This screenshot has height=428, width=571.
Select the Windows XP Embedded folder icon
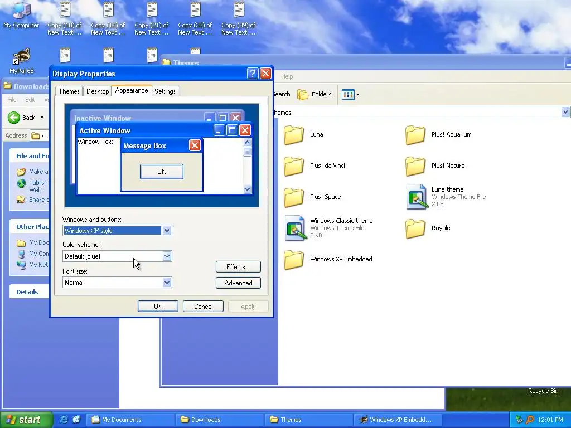(x=293, y=260)
